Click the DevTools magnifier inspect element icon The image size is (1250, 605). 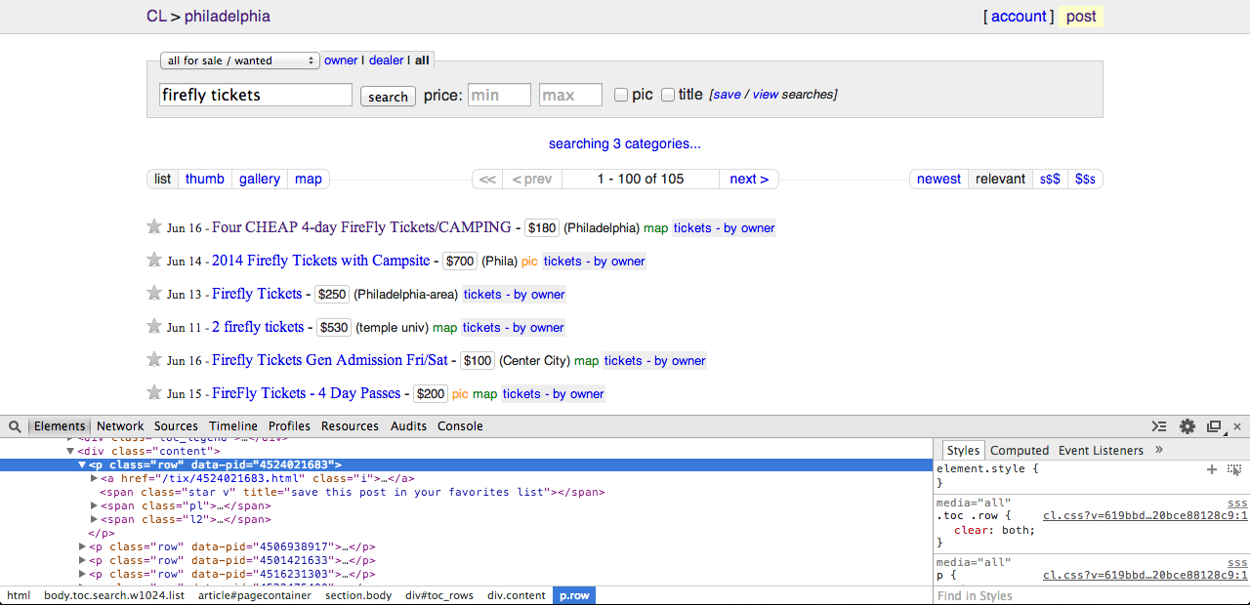16,426
